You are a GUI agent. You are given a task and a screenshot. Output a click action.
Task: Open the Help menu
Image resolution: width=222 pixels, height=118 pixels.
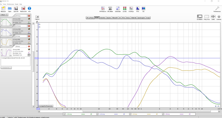21,4
